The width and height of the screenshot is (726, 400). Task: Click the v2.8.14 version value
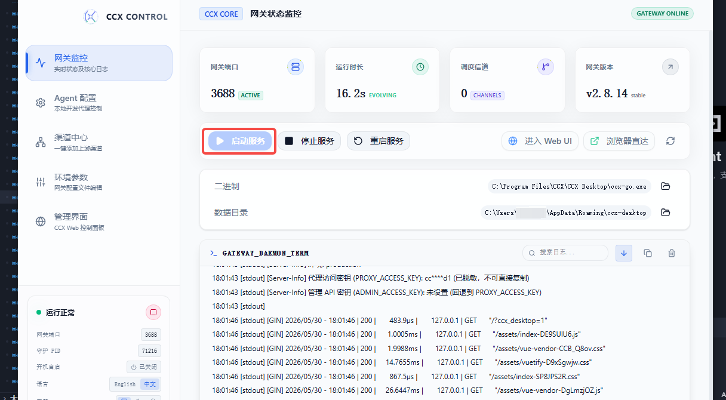click(607, 93)
